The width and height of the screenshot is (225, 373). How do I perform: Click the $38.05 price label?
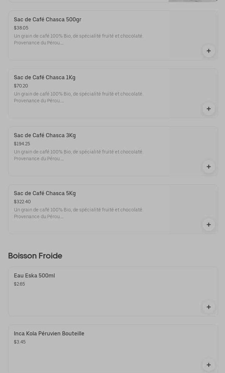21,28
